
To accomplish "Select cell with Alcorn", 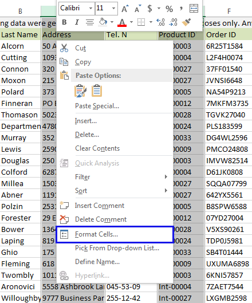I will [20, 46].
